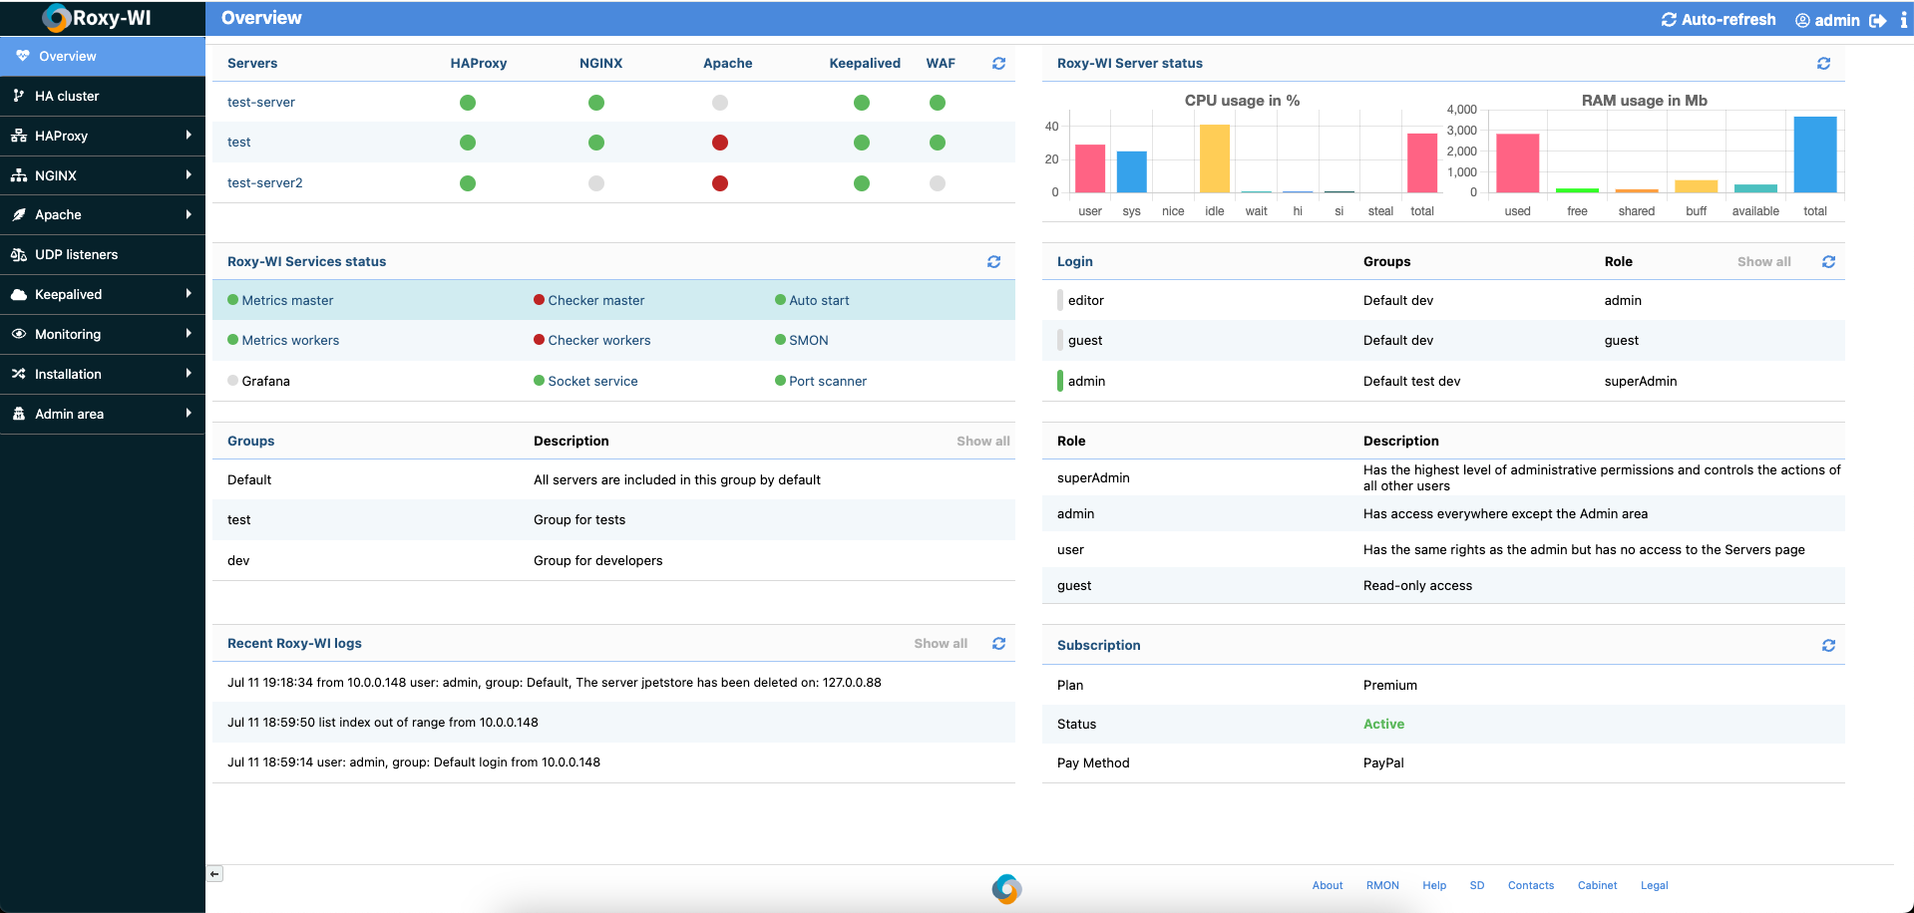Viewport: 1914px width, 913px height.
Task: Select the dev group row
Action: 613,560
